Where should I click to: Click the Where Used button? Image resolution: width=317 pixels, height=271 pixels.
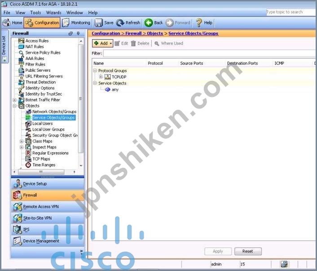point(169,43)
